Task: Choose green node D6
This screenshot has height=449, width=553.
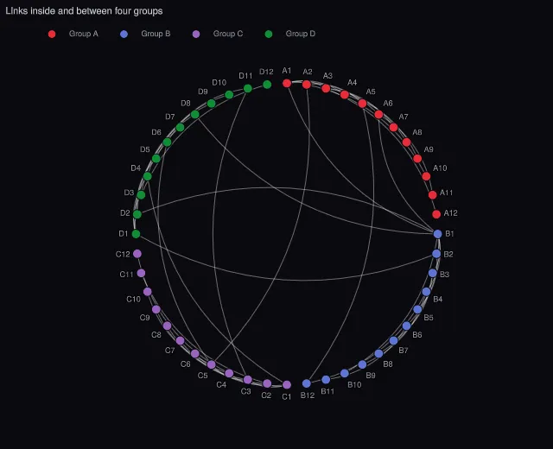Action: tap(167, 142)
